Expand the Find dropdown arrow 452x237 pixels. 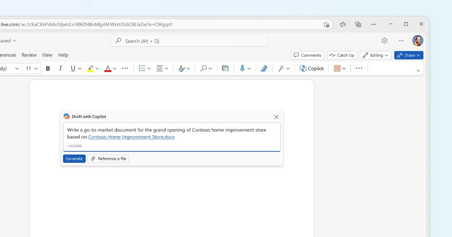tap(210, 68)
